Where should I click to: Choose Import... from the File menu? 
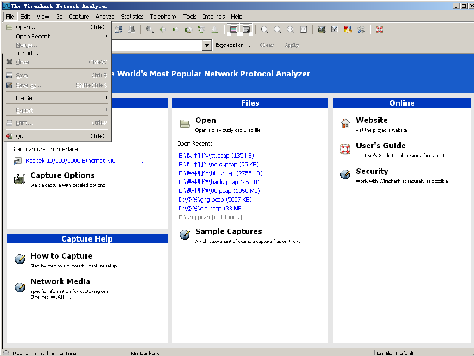pos(57,53)
